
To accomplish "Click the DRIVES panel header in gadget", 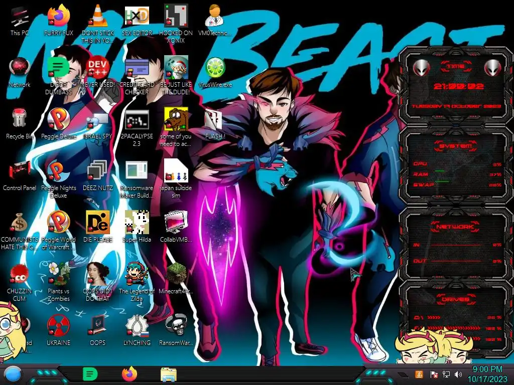I will click(x=456, y=299).
